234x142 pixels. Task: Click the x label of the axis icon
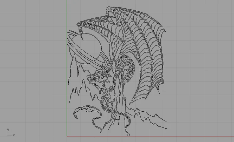pos(14,135)
